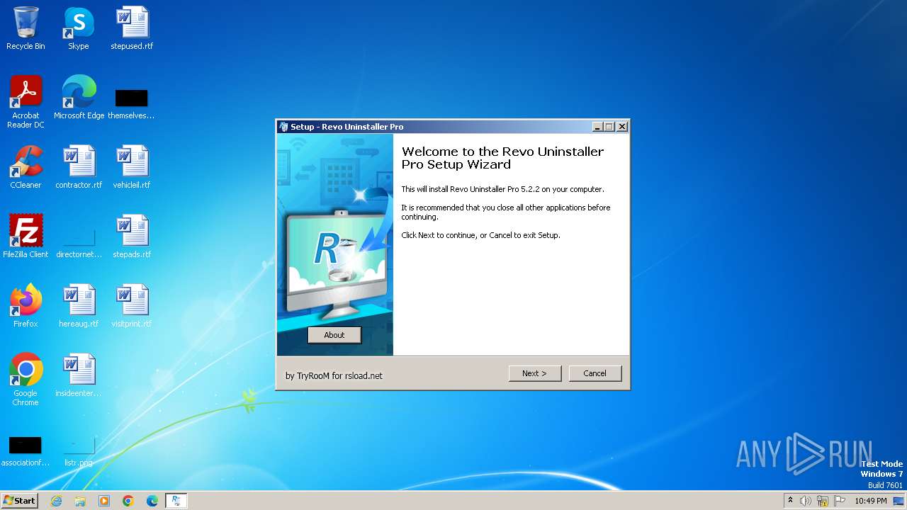Select the 'insideenter...' document icon
Image resolution: width=907 pixels, height=510 pixels.
coord(79,375)
